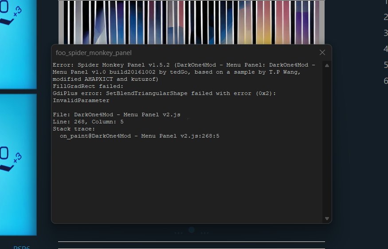388x249 pixels.
Task: Click the foo_spider_monkey_panel dialog title
Action: [x=94, y=53]
